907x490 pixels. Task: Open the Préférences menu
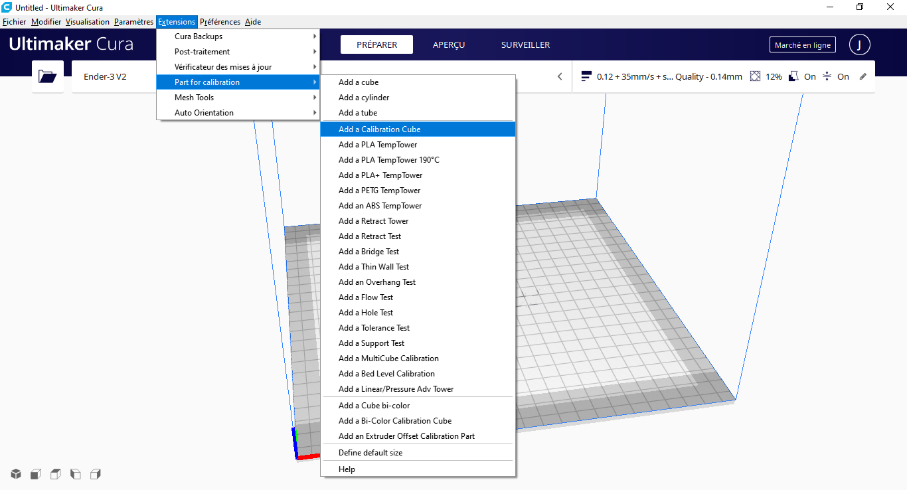[x=220, y=22]
